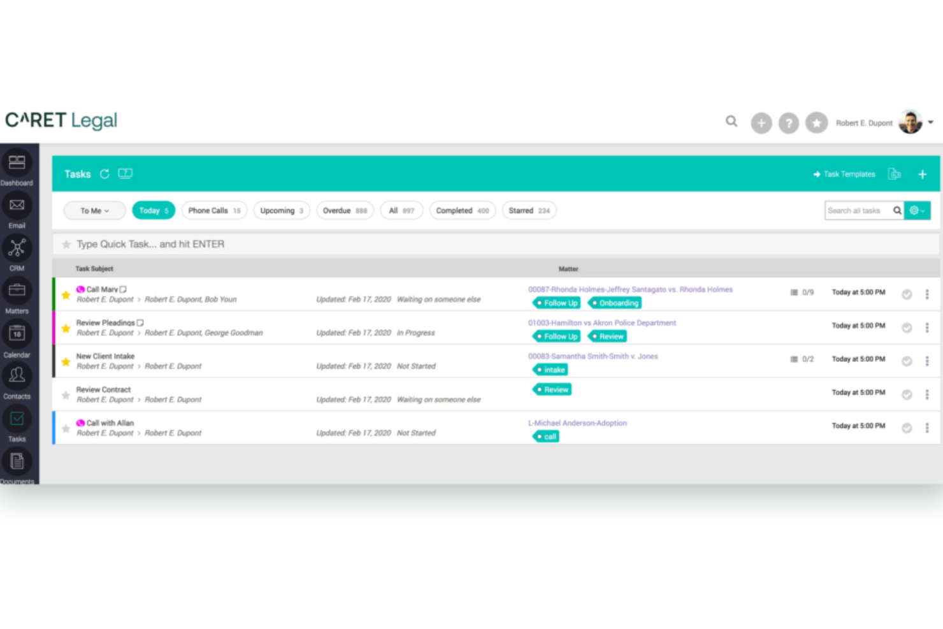Select the Matters sidebar icon

(x=17, y=292)
